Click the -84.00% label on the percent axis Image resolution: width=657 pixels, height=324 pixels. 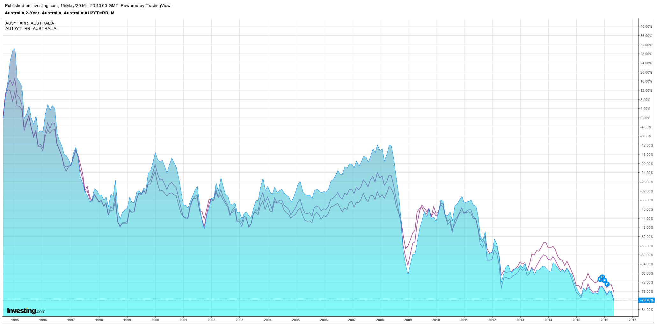click(647, 310)
